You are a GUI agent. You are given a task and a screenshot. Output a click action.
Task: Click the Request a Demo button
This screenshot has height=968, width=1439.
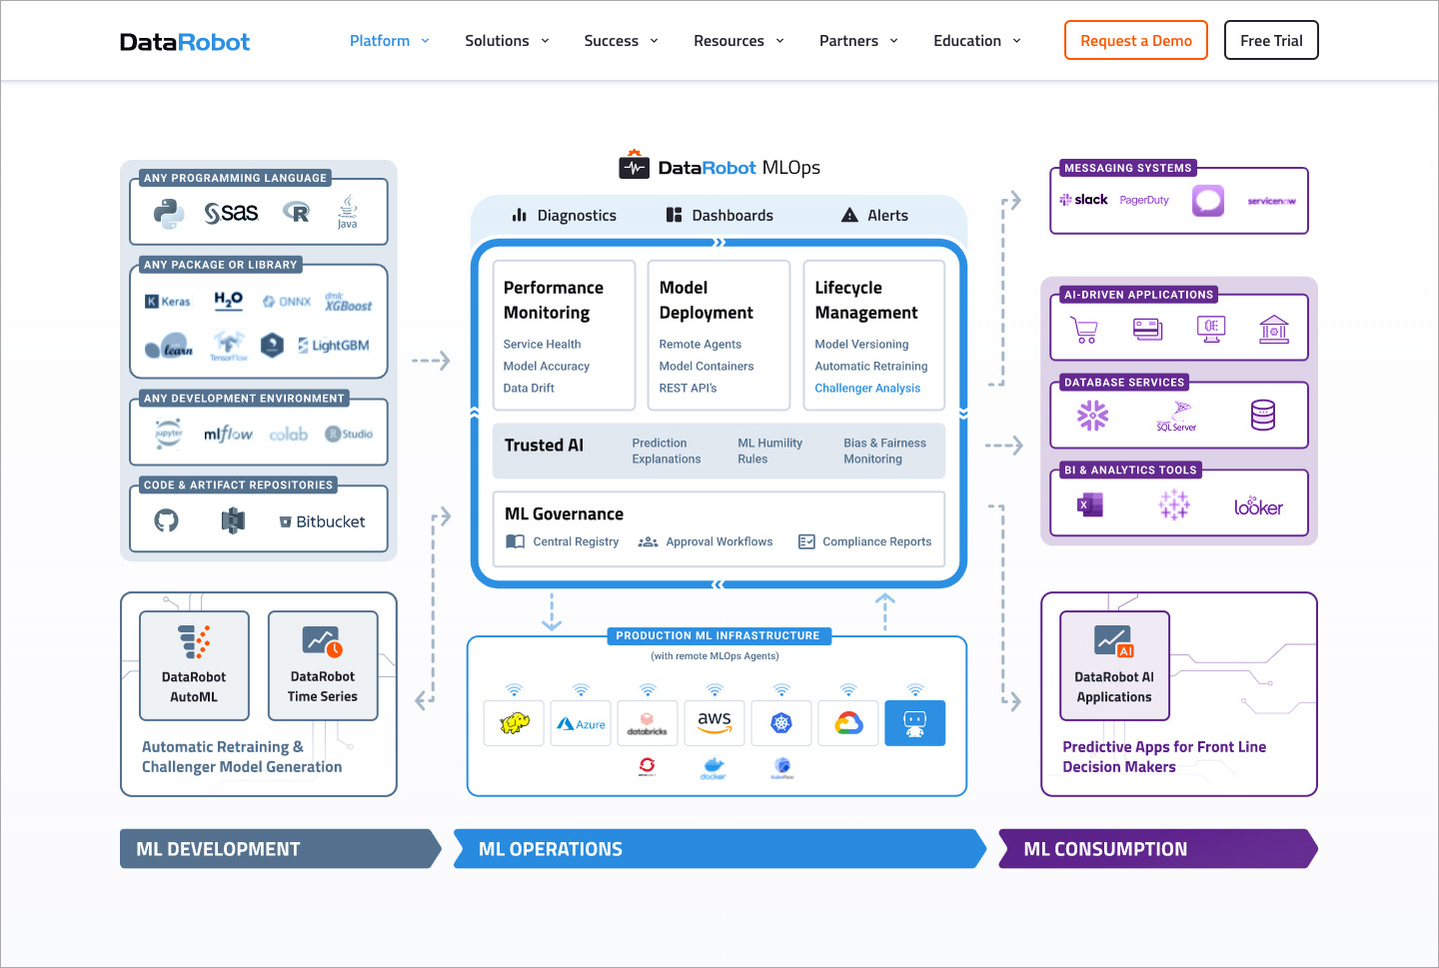tap(1136, 40)
